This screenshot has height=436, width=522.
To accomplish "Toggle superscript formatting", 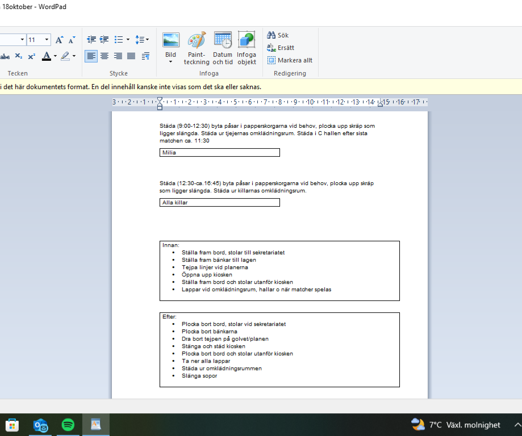I will click(32, 56).
